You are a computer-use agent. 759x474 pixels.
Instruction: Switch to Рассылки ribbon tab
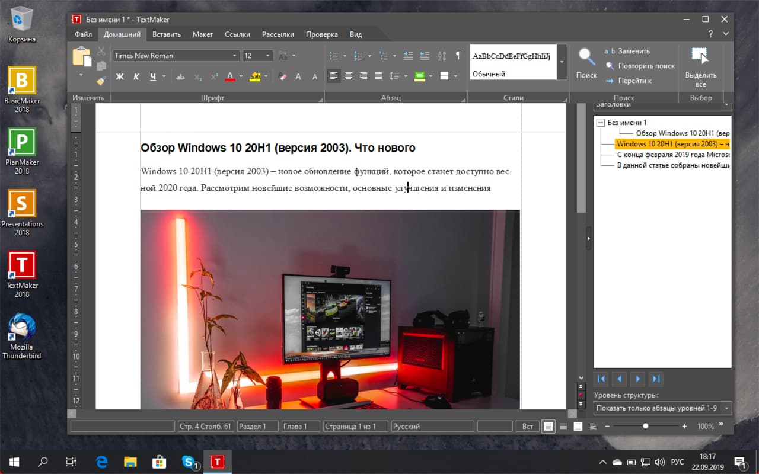[x=278, y=34]
